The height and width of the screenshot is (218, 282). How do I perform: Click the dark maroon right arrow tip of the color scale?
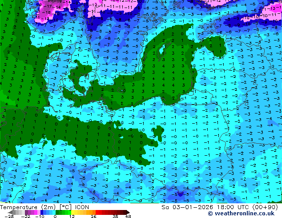tap(128, 212)
